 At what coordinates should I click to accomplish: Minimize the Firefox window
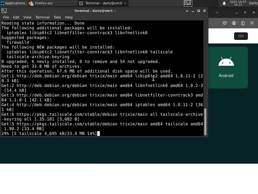click(x=236, y=13)
